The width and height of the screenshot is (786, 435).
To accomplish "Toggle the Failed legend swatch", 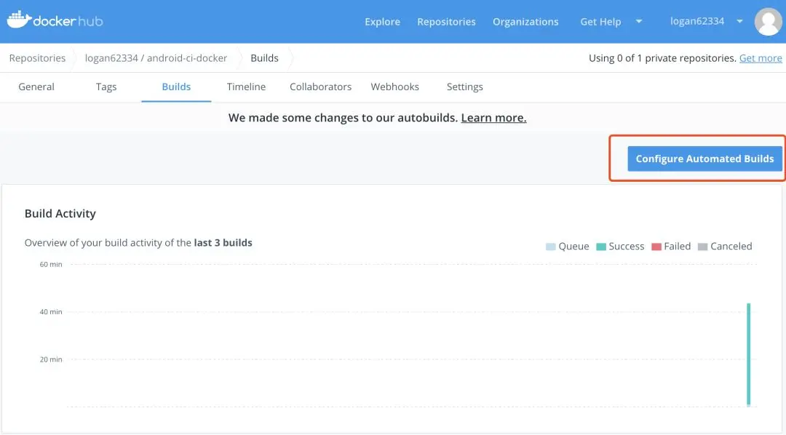I will pos(656,247).
